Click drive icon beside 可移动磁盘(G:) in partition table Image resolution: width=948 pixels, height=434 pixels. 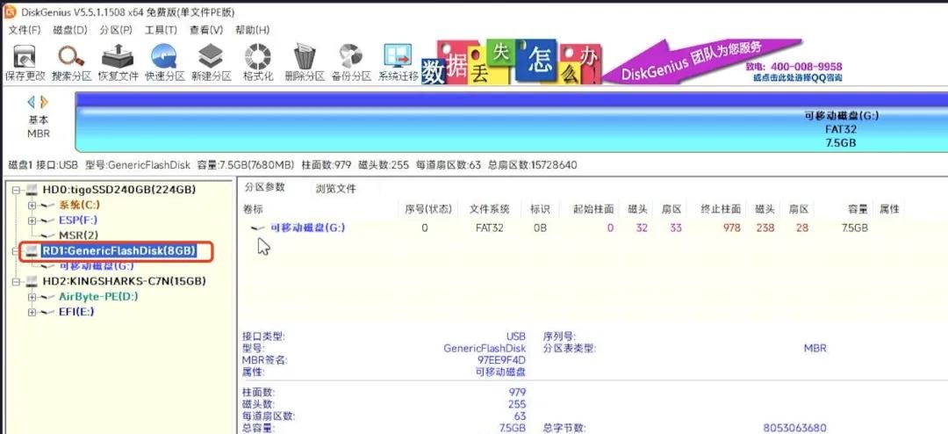coord(258,228)
